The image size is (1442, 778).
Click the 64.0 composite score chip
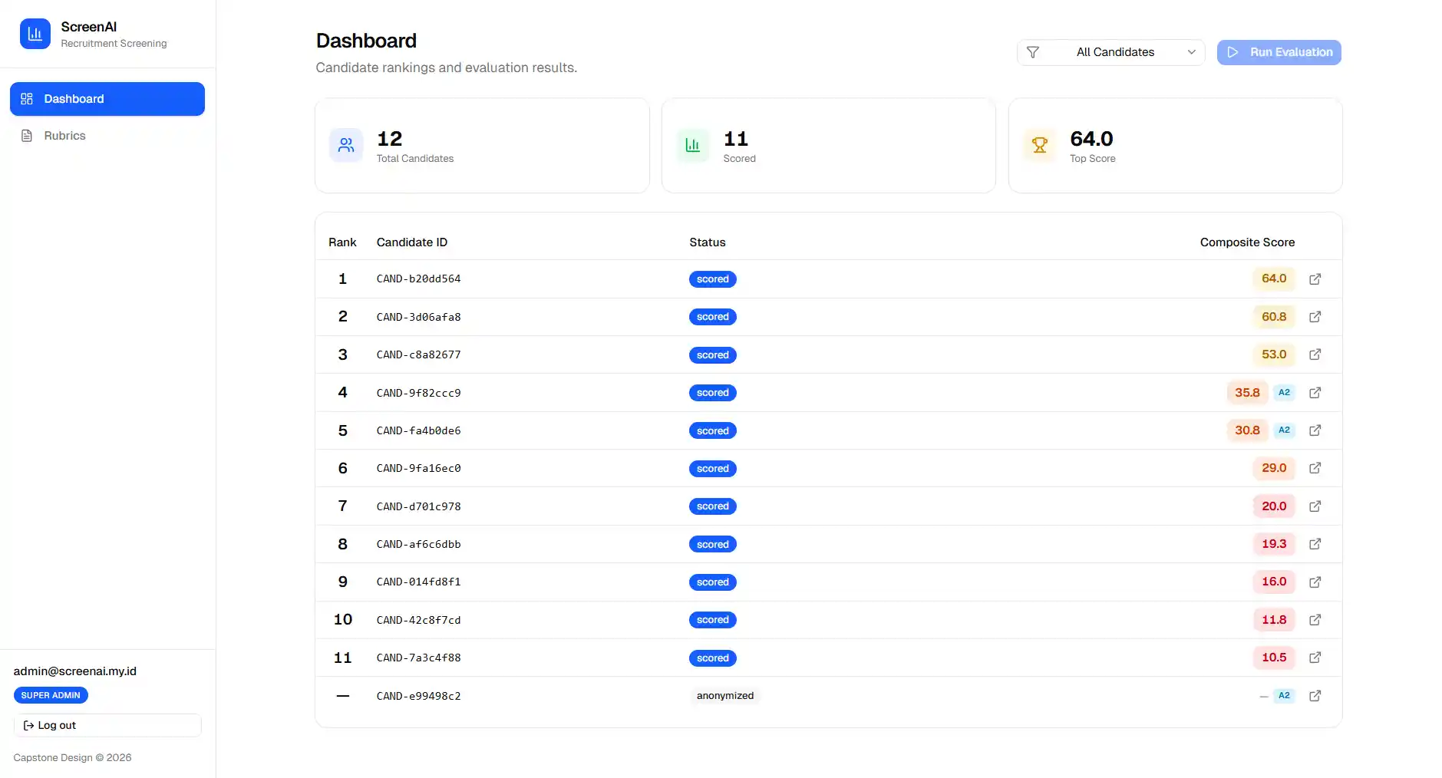click(x=1273, y=279)
